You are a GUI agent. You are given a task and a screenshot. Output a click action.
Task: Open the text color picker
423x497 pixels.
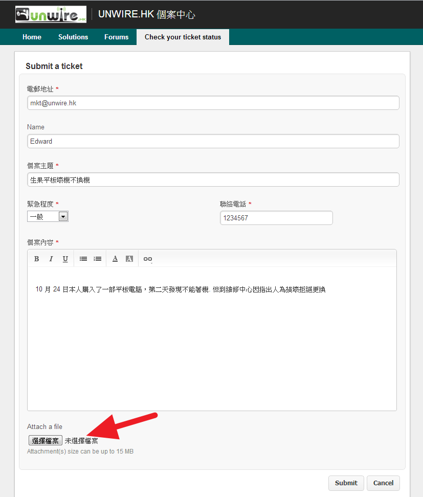tap(115, 259)
